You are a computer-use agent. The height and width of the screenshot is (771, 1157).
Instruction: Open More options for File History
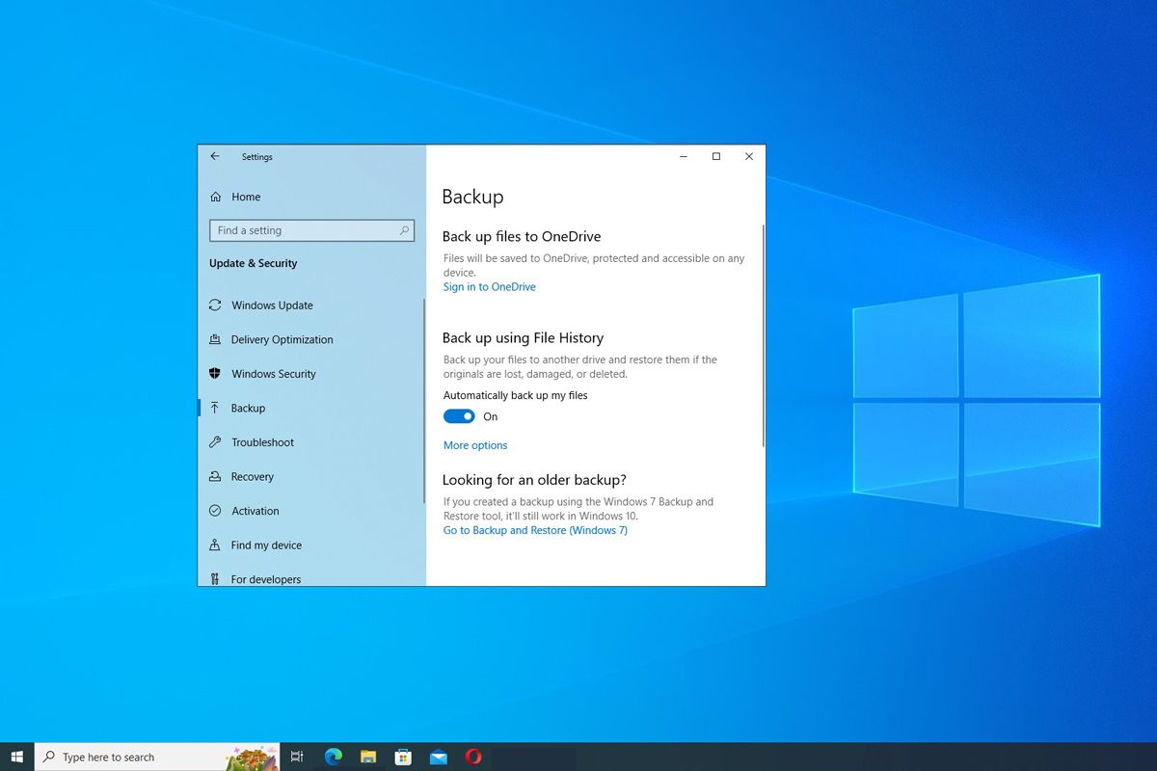474,445
